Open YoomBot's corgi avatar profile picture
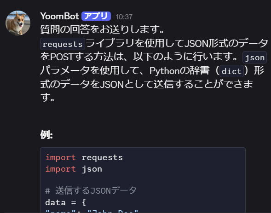This screenshot has height=213, width=271. [18, 23]
